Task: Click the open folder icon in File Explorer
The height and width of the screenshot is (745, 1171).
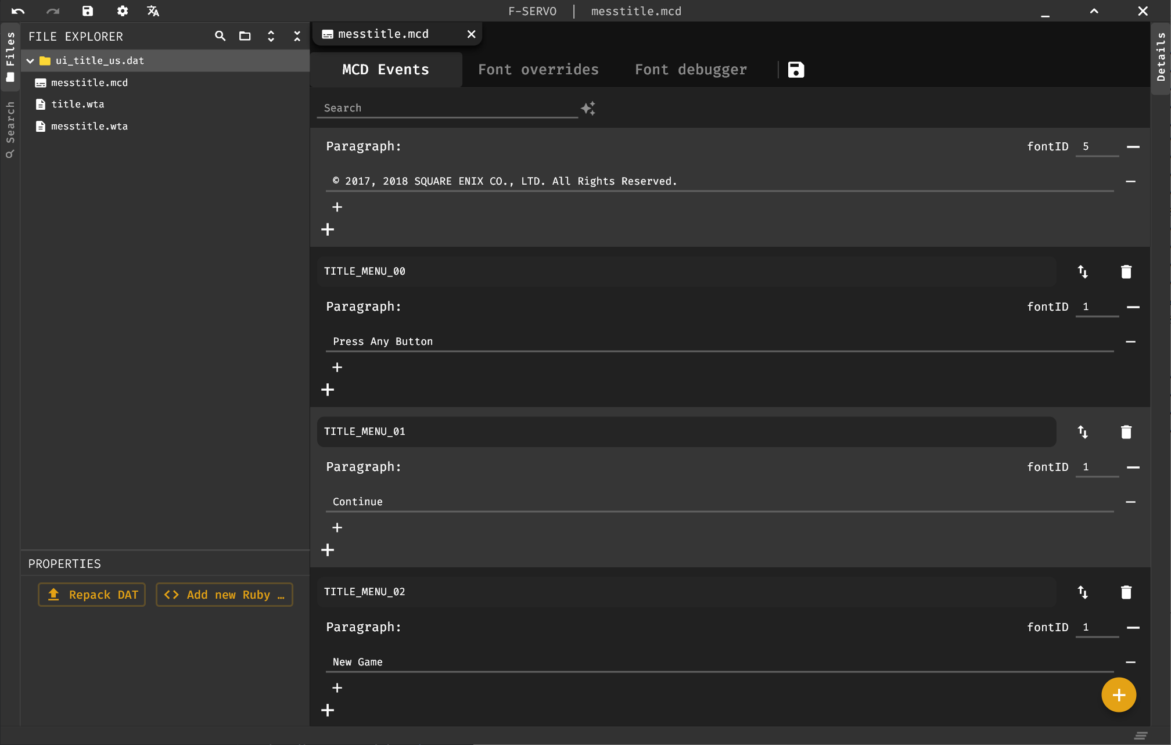Action: coord(245,36)
